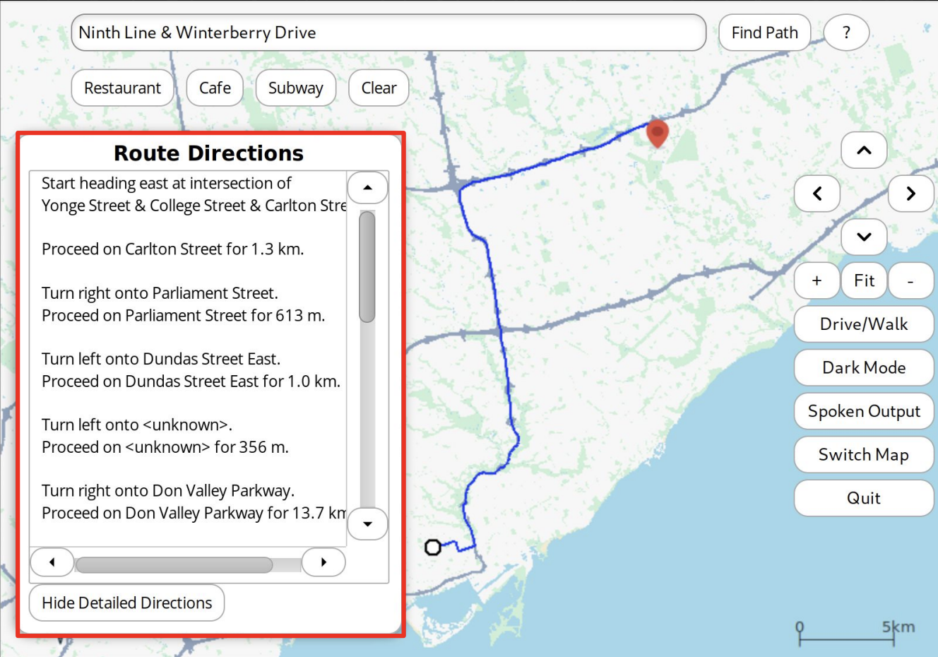Switch Map to another city
The height and width of the screenshot is (657, 938).
point(863,454)
